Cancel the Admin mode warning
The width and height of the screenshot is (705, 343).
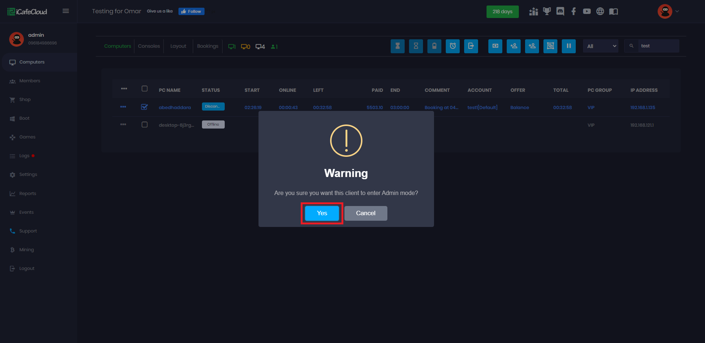tap(365, 213)
